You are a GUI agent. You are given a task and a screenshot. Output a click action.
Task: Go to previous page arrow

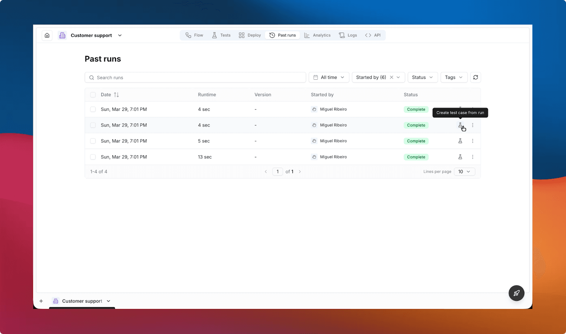(266, 172)
